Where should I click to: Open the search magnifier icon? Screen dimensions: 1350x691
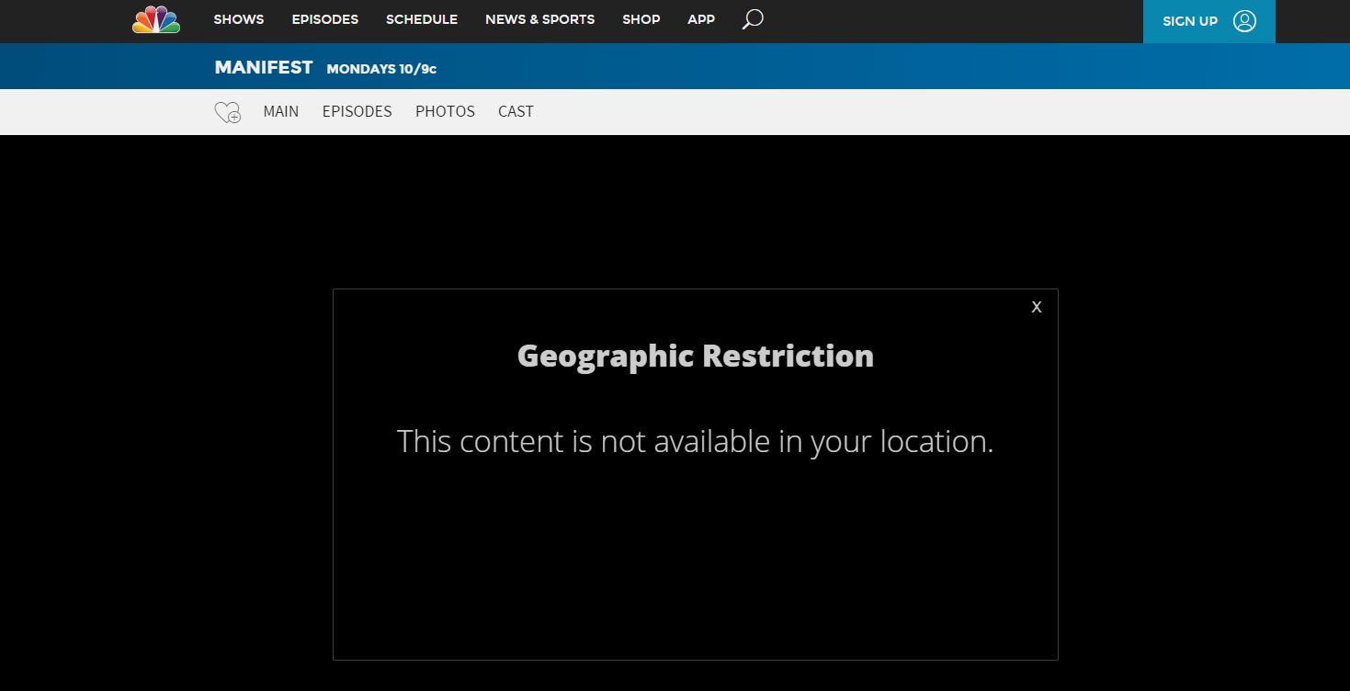(x=753, y=19)
